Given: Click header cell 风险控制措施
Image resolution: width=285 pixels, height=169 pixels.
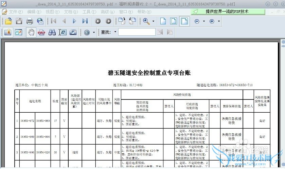Looking at the screenshot, I should [182, 95].
